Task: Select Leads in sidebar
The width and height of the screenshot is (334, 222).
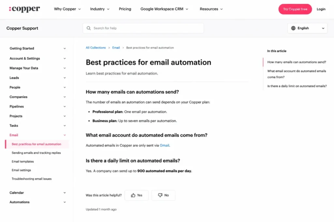Action: pos(14,78)
